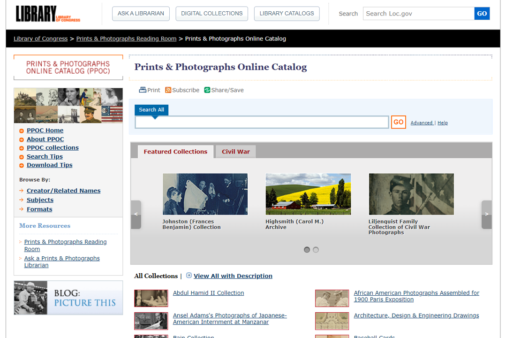Open Ansel Adams's Manzanar photographs link

point(230,319)
